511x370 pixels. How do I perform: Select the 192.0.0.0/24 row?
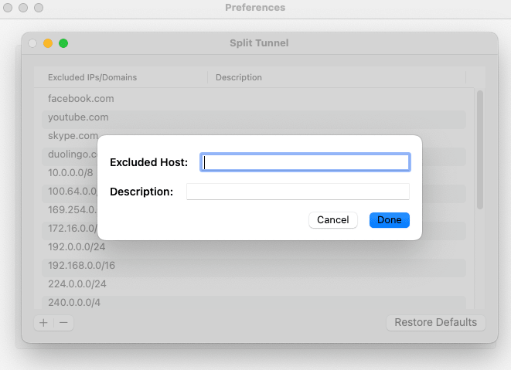click(x=254, y=247)
